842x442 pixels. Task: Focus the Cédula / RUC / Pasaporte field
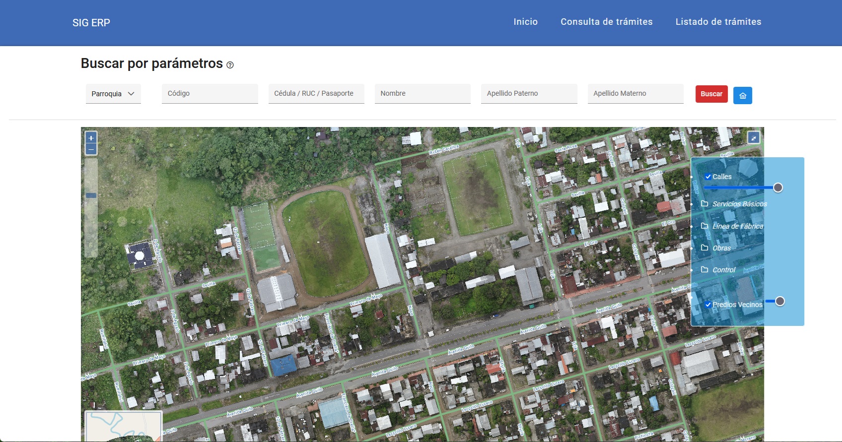coord(316,94)
